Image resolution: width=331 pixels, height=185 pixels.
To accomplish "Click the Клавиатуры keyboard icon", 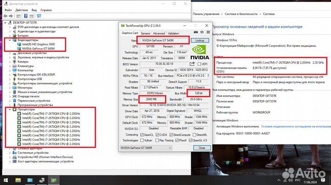I will tap(15, 66).
